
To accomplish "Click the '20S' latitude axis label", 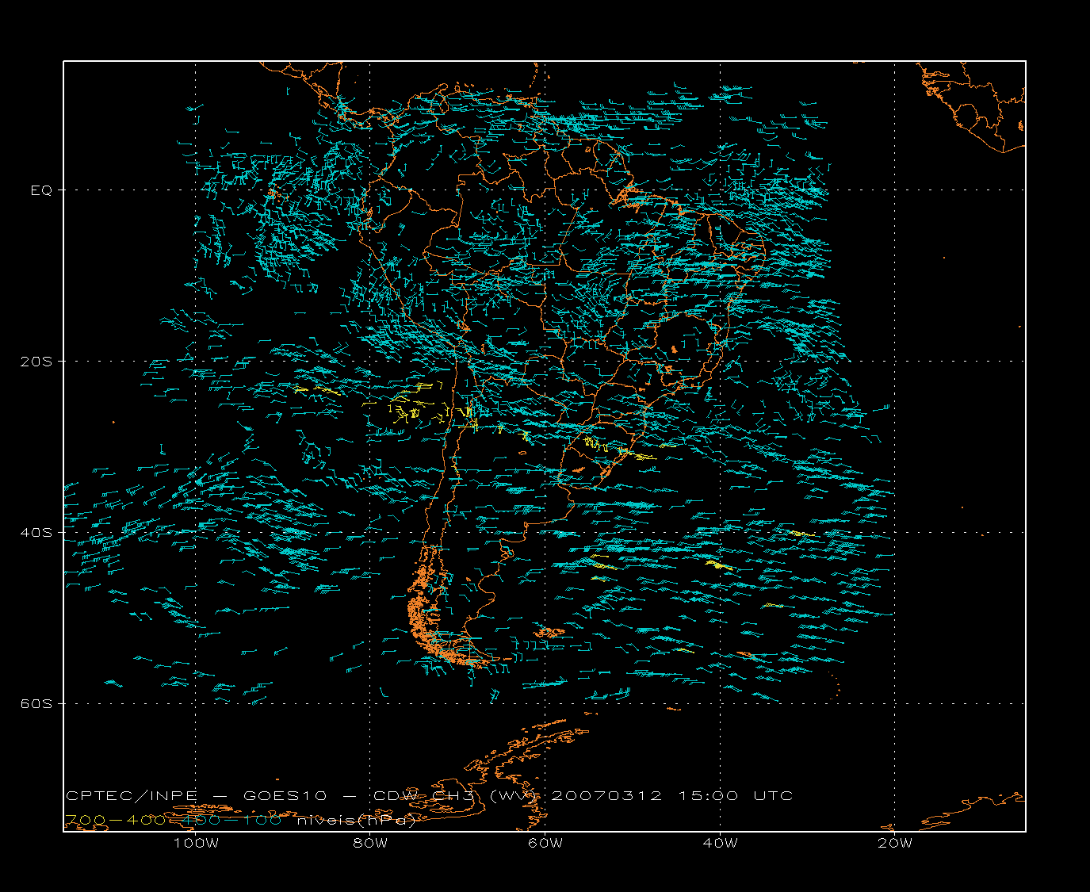I will (36, 362).
